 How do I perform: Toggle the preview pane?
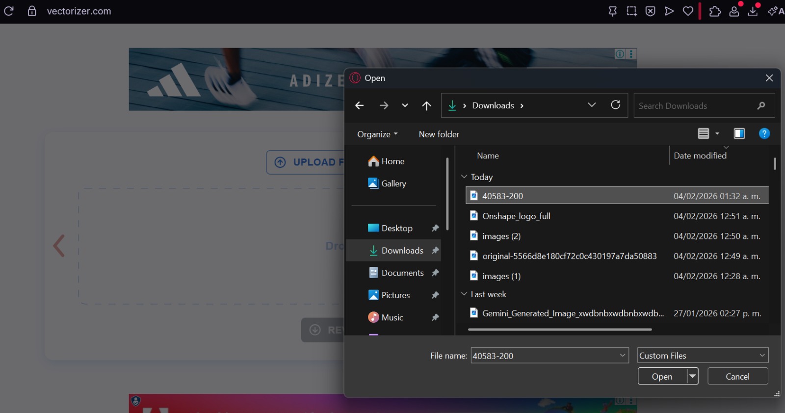(739, 133)
